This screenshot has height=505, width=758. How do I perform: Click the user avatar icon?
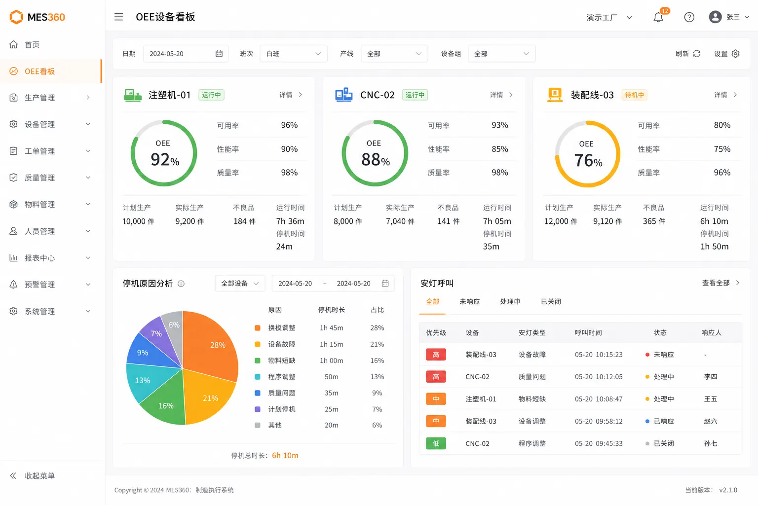[715, 17]
